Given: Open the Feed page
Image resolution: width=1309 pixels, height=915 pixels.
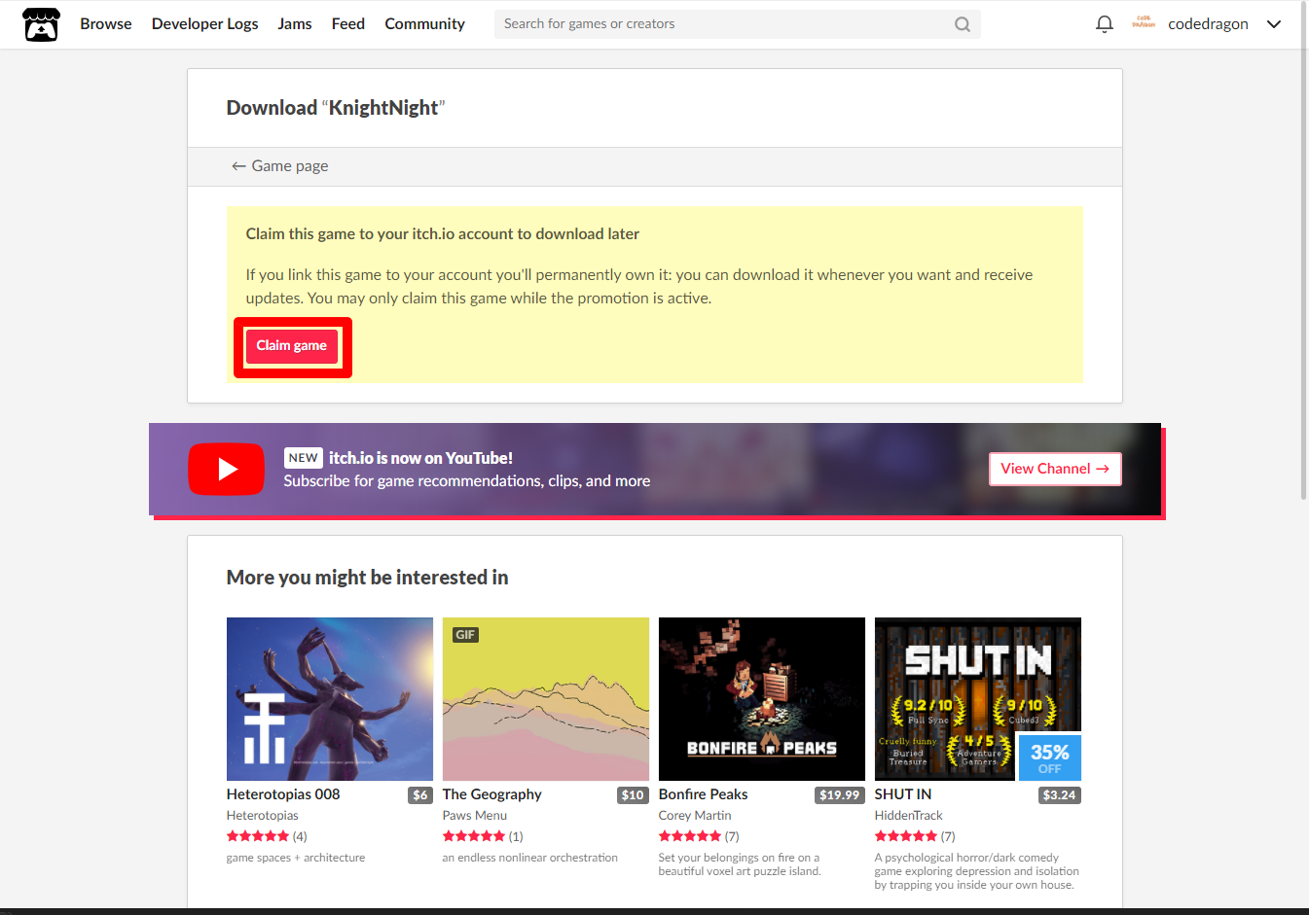Looking at the screenshot, I should coord(348,24).
